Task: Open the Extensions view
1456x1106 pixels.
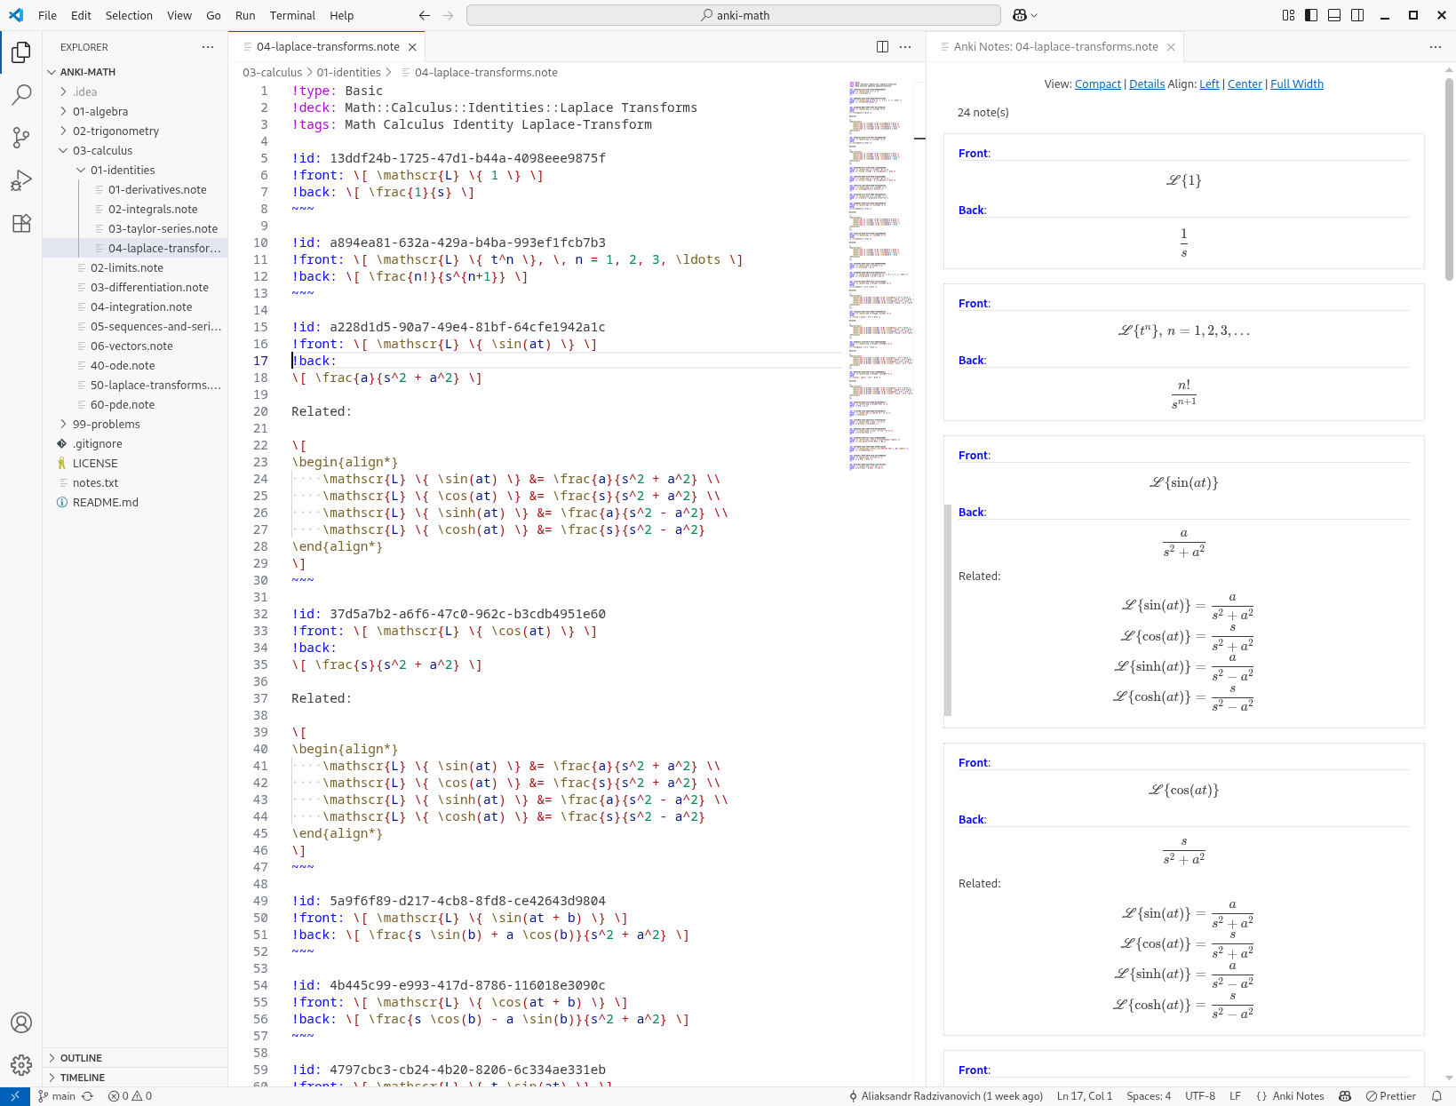Action: (21, 224)
